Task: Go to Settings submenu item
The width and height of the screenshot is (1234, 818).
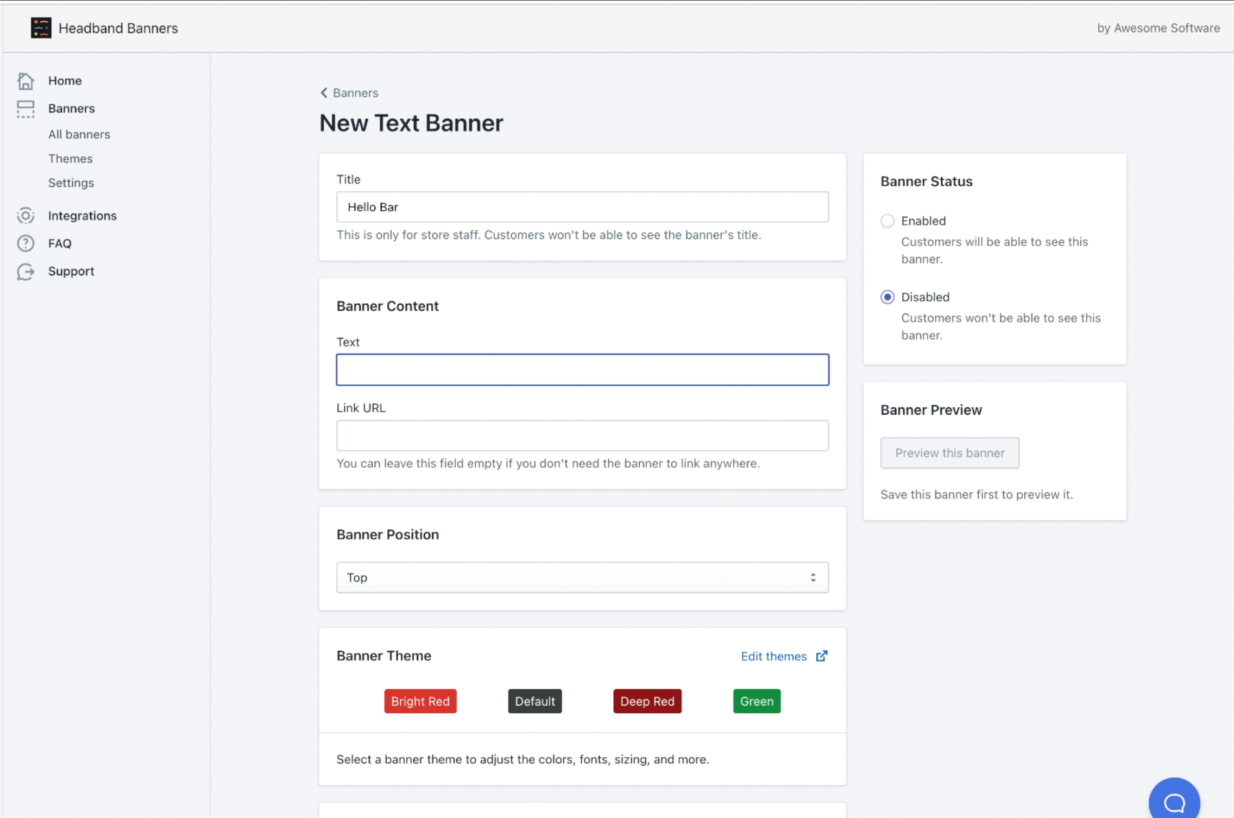Action: 71,183
